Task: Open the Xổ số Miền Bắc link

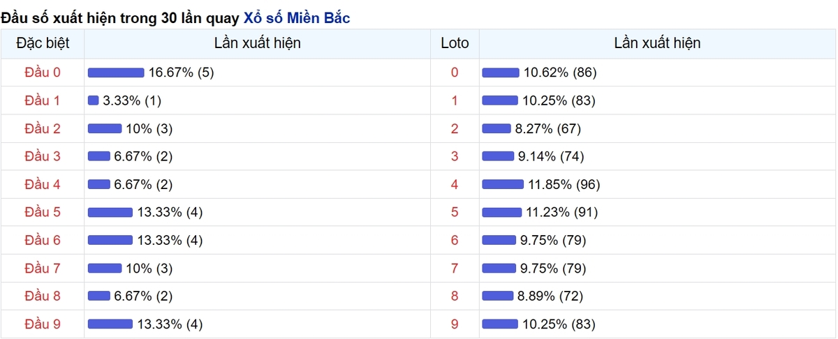Action: 296,19
